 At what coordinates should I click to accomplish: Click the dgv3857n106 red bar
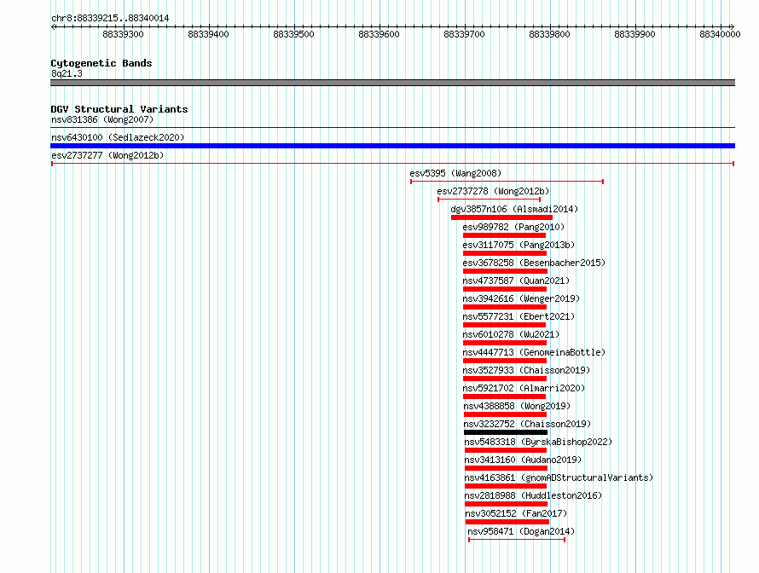[501, 217]
